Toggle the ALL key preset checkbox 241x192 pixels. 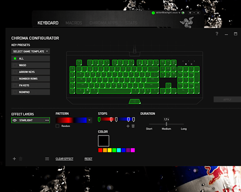pyautogui.click(x=15, y=58)
